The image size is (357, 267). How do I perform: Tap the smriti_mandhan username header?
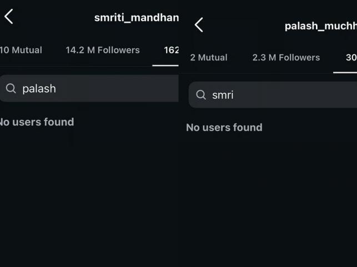(136, 17)
